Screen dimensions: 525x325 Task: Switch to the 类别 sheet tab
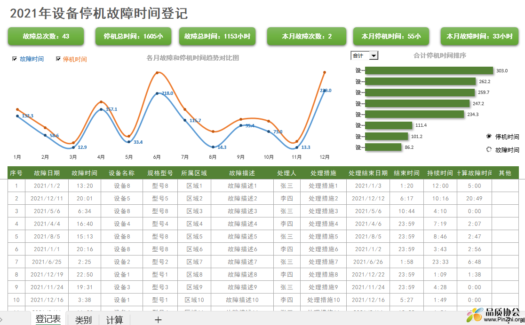tap(83, 320)
